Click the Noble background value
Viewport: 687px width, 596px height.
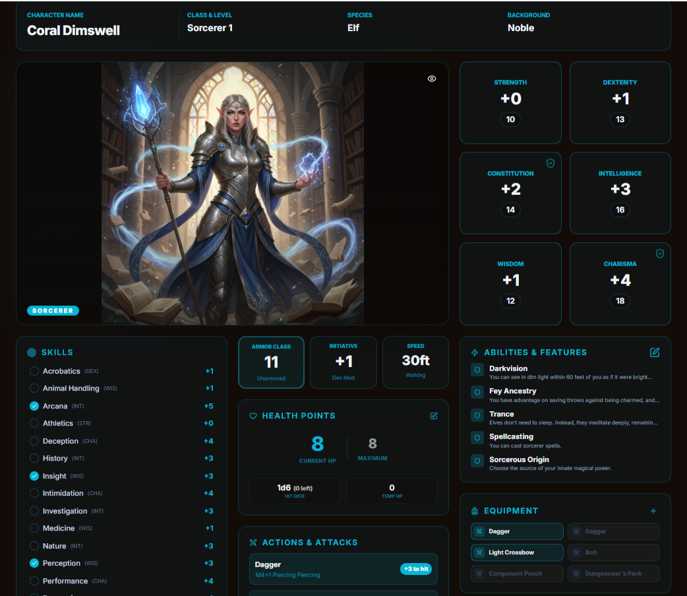pos(520,28)
